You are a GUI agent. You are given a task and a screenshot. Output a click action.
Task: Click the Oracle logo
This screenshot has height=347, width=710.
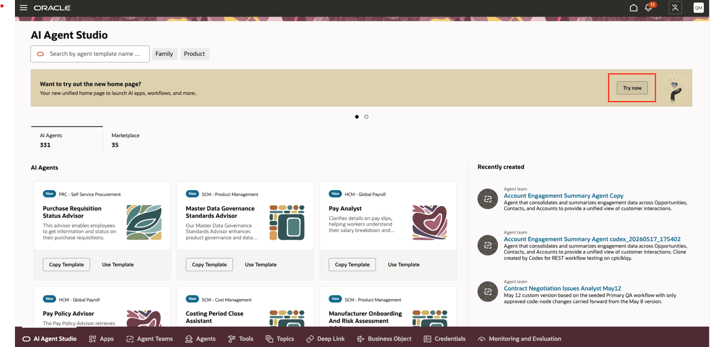[52, 8]
